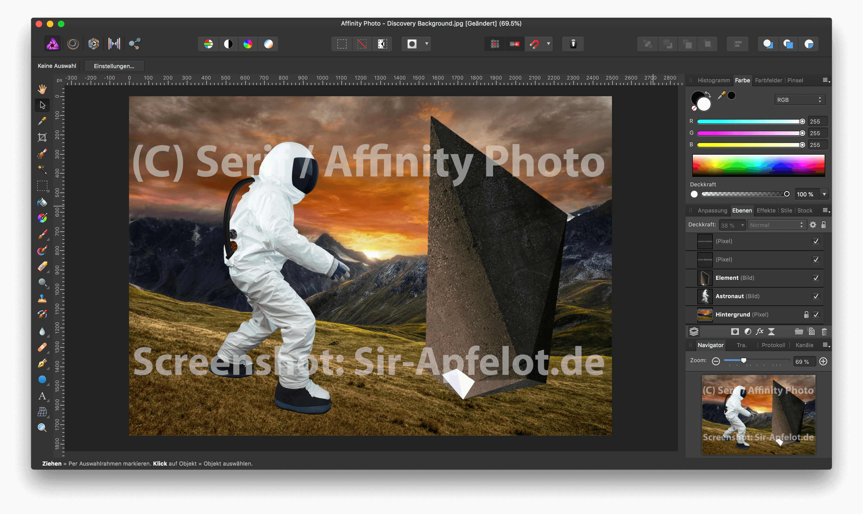Open the Assistant options icon
This screenshot has height=514, width=863.
573,44
